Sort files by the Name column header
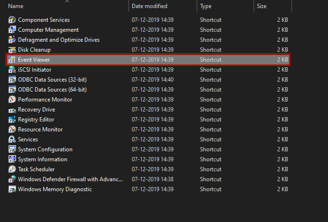328x222 pixels. tap(16, 6)
